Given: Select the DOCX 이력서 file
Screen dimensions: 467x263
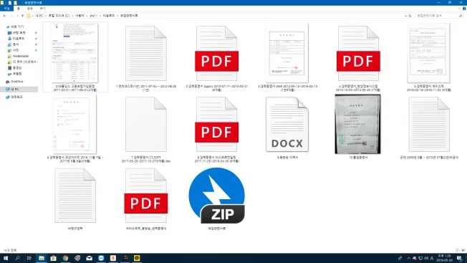Looking at the screenshot, I should pos(287,124).
